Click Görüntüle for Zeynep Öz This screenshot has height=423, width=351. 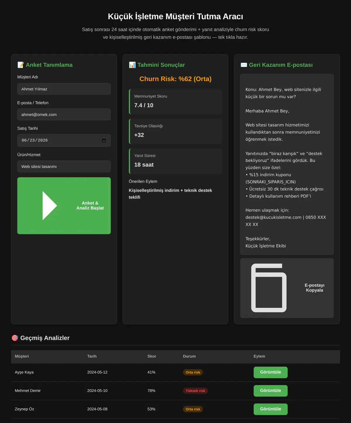(271, 409)
